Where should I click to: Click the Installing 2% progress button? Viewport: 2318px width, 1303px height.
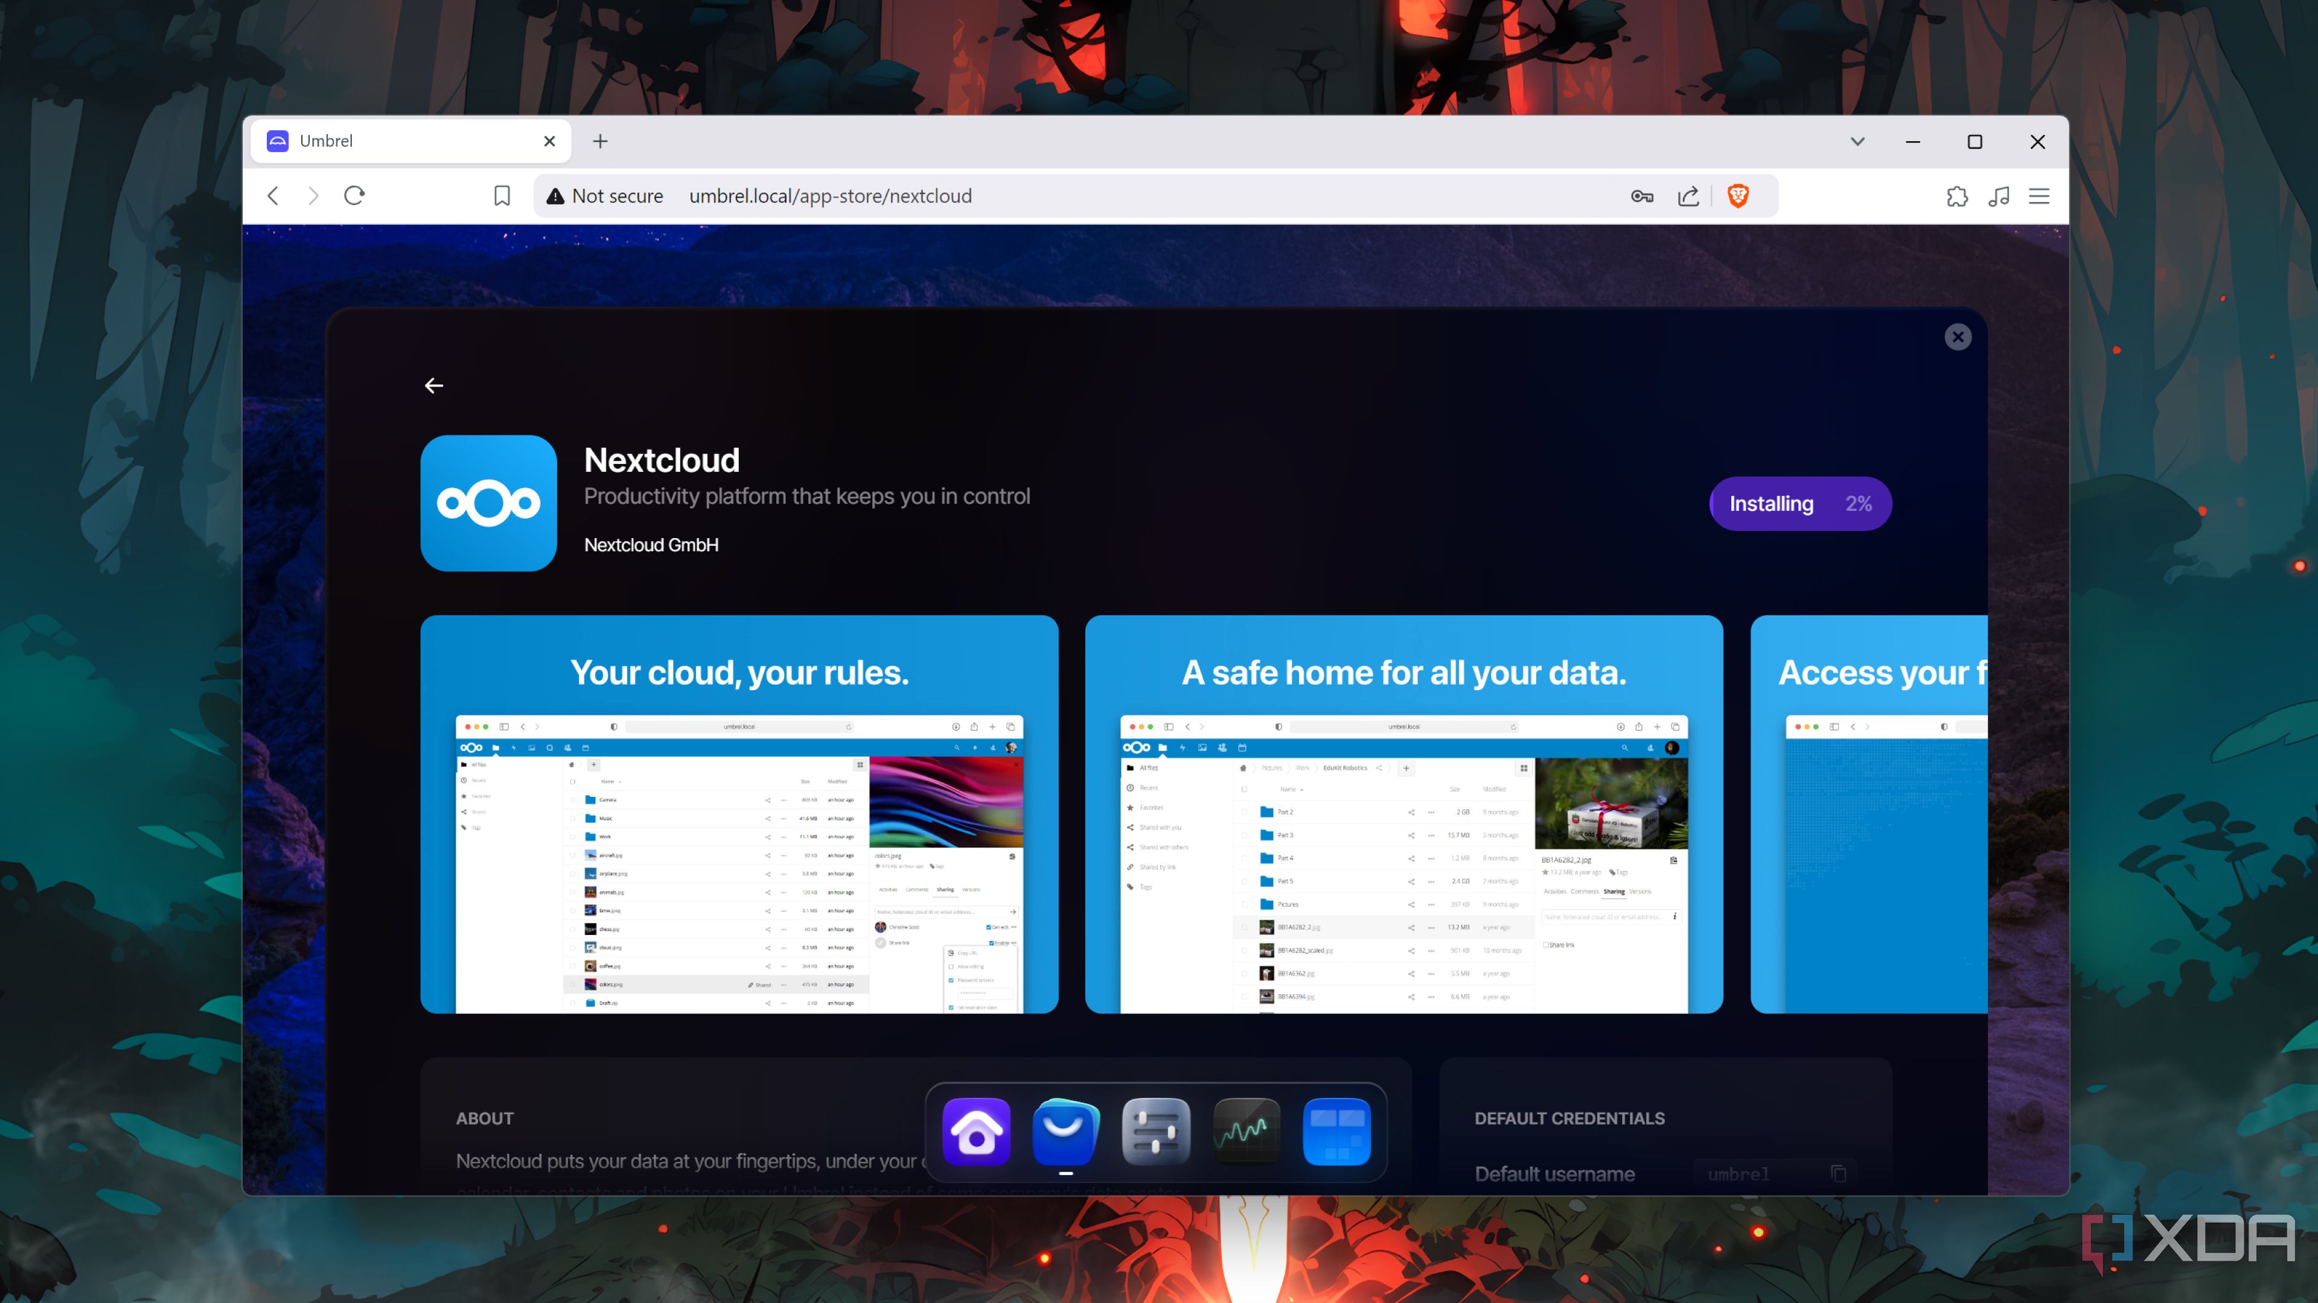[1801, 504]
